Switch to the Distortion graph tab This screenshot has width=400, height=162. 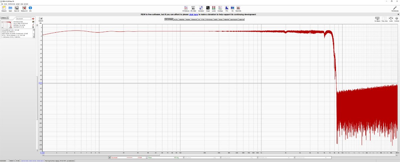(x=182, y=19)
